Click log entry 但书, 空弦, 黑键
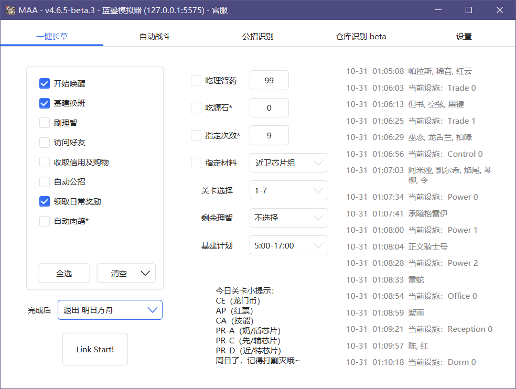 tap(436, 104)
